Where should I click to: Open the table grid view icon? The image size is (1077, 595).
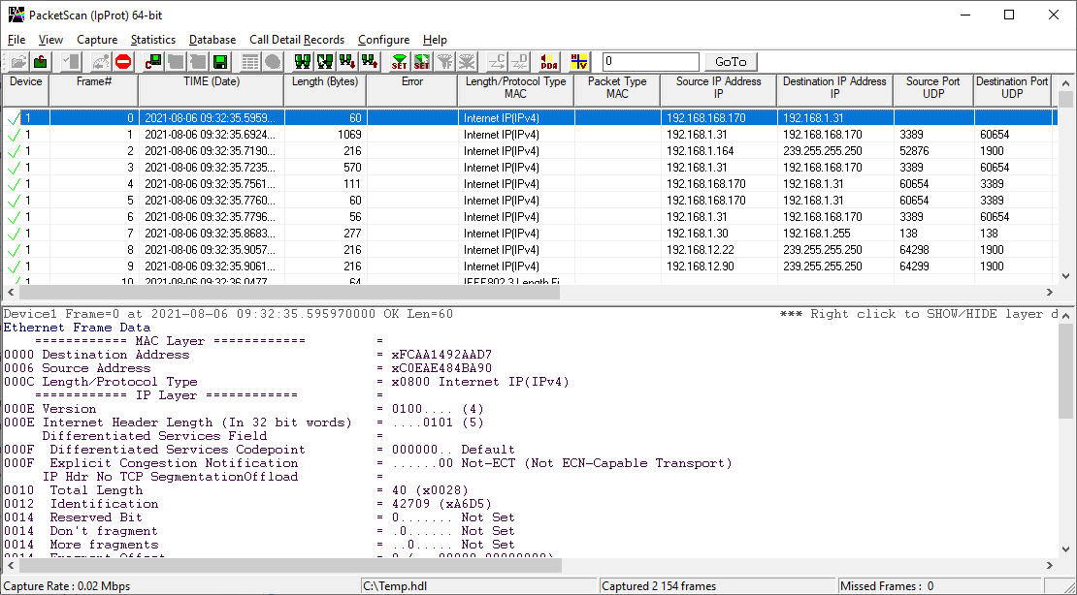pos(250,62)
